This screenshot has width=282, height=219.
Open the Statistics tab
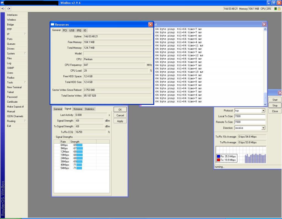click(89, 109)
